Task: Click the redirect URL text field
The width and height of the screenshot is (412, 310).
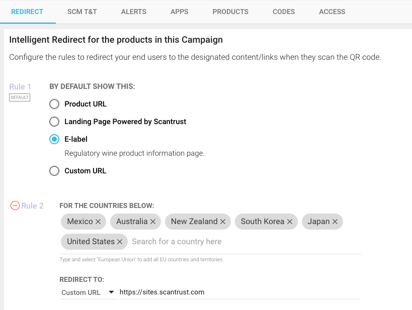Action: pyautogui.click(x=239, y=292)
